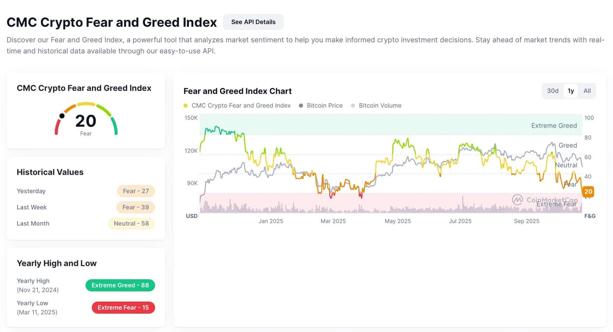Switch chart to 30d range
The image size is (613, 332).
[553, 91]
